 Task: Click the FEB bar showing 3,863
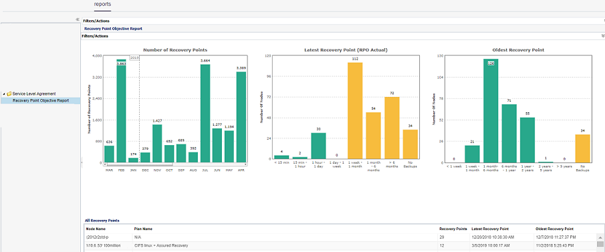[x=121, y=111]
